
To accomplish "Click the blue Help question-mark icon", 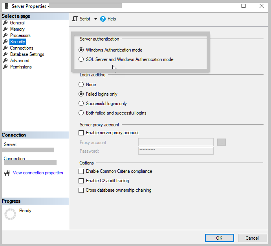I will click(x=103, y=19).
